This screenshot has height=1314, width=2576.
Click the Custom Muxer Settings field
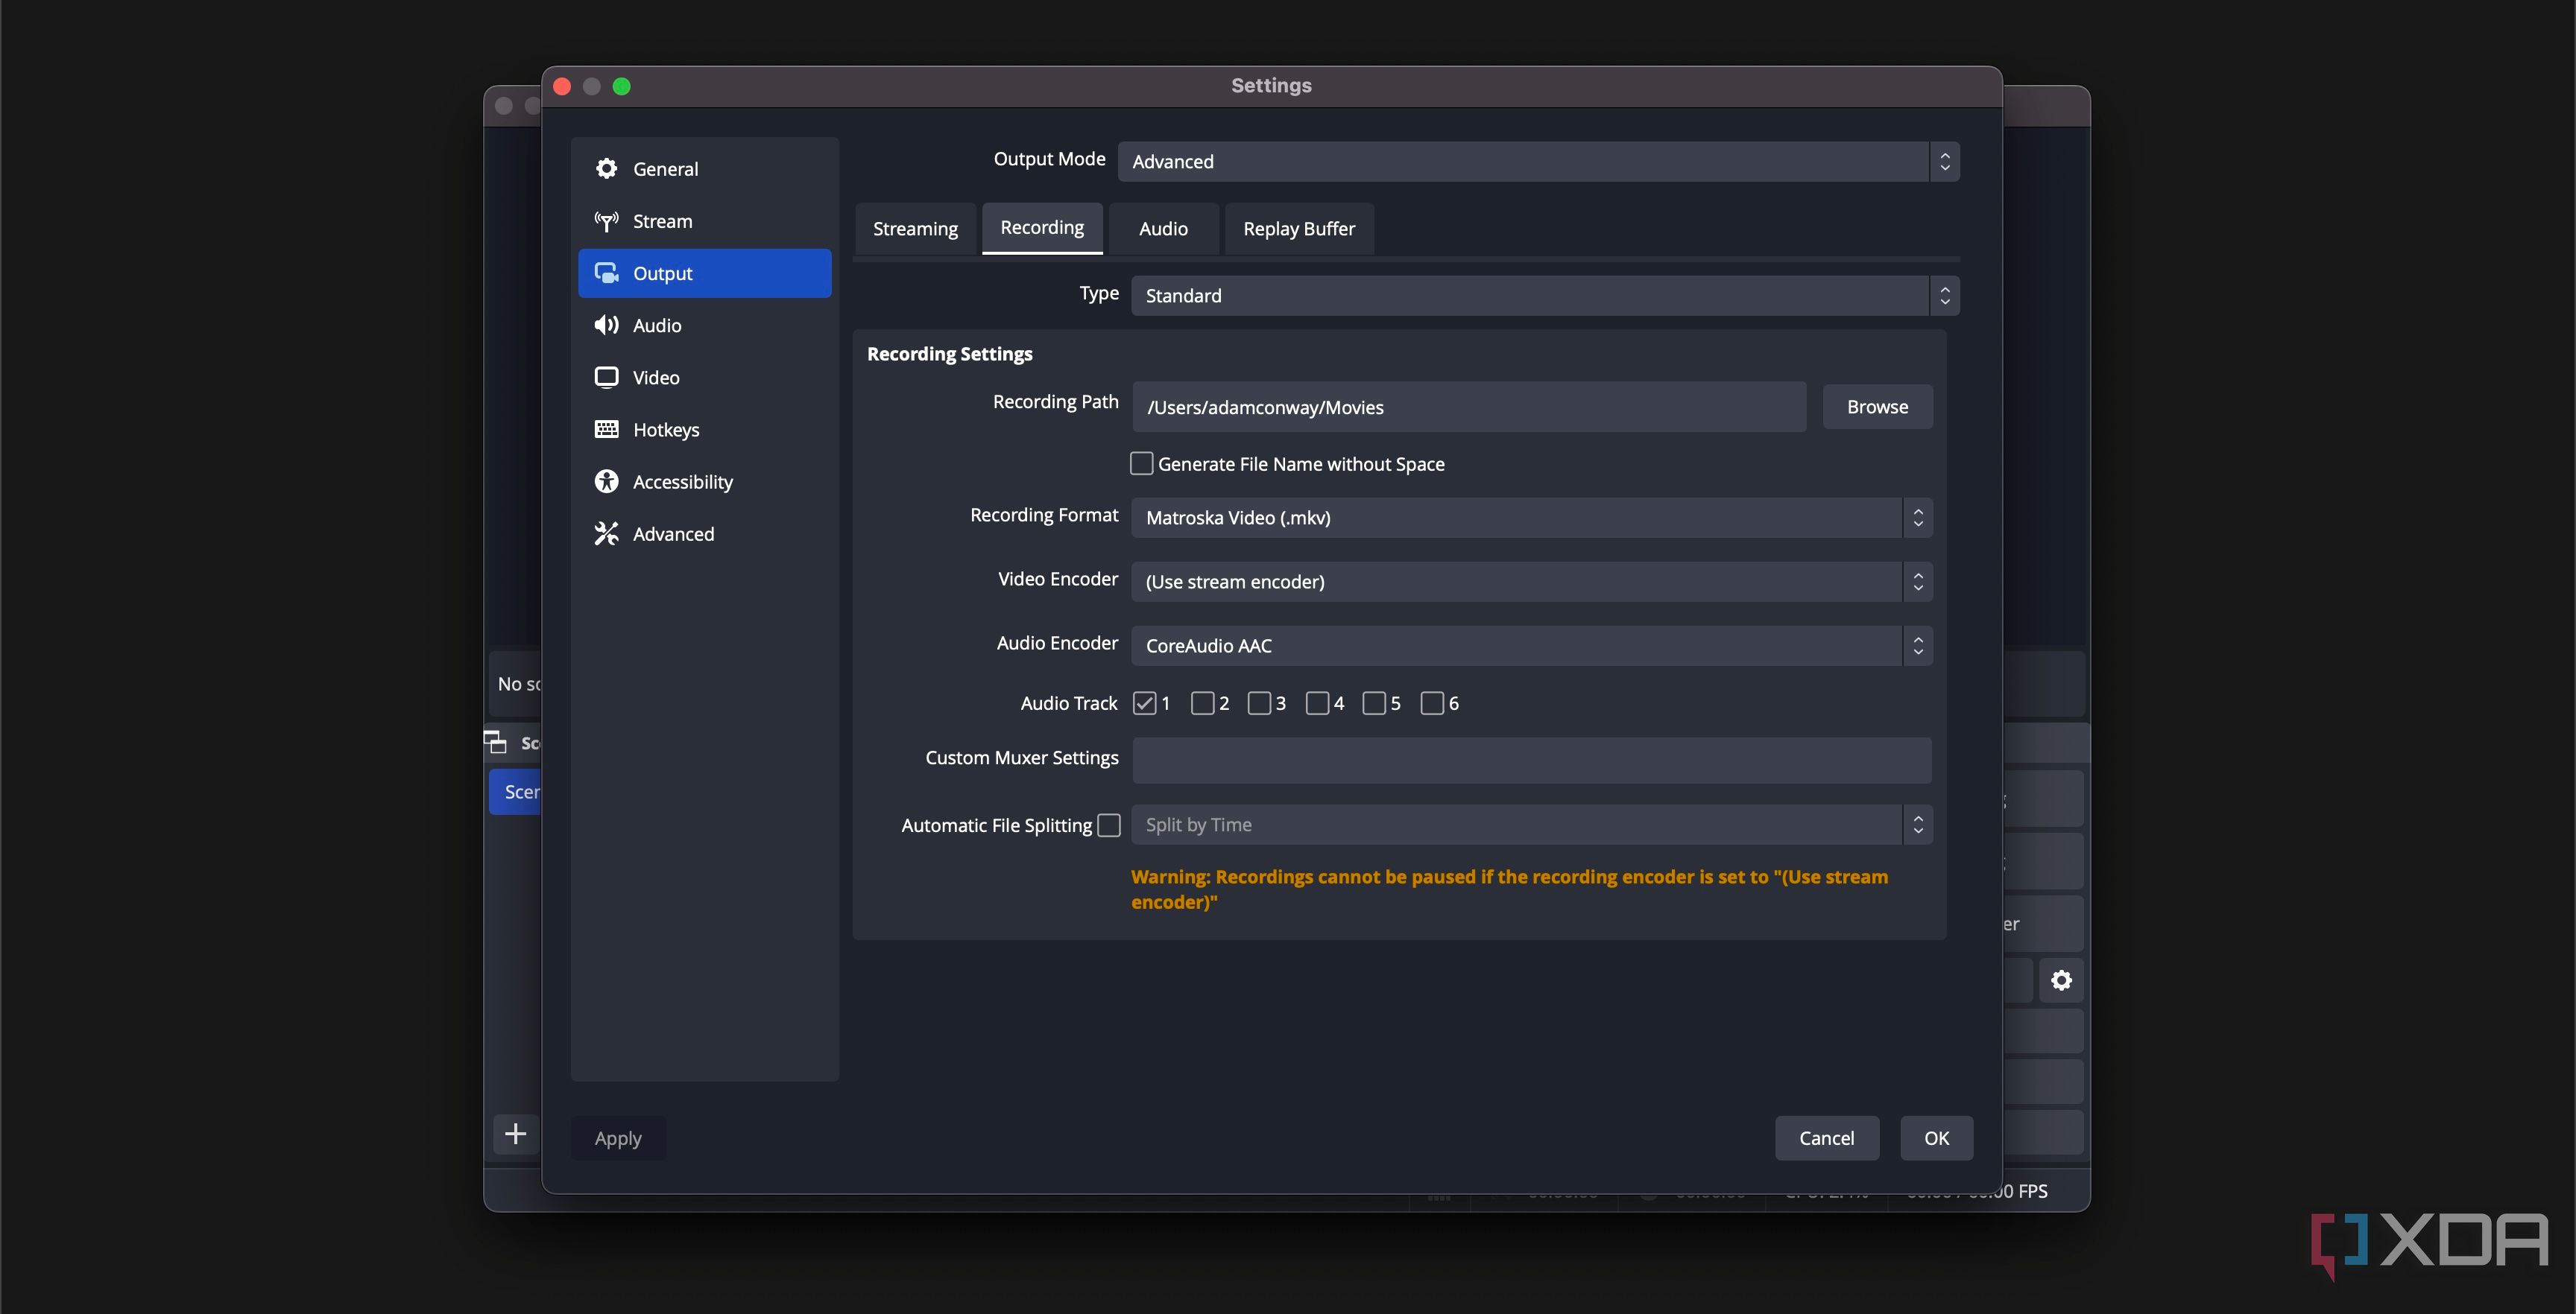(x=1530, y=761)
